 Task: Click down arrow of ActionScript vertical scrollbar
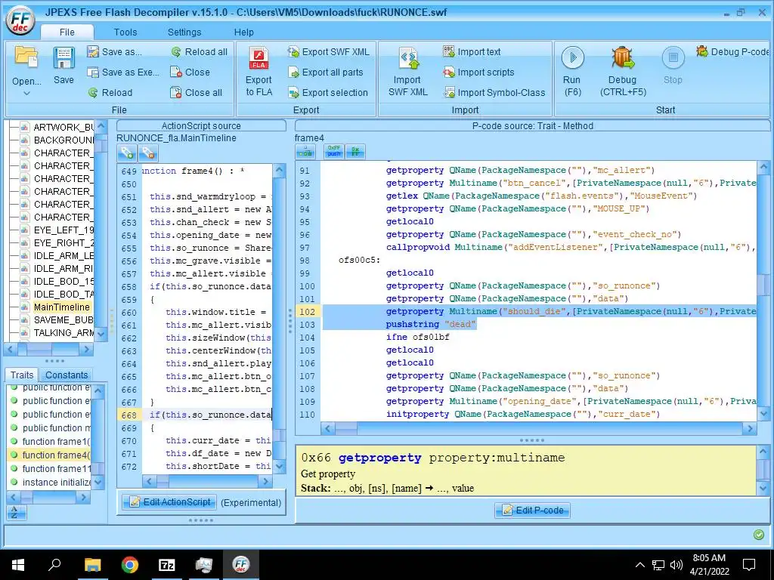280,466
